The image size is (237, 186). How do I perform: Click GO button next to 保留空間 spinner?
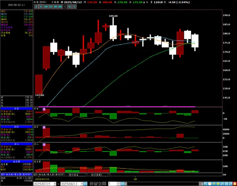pyautogui.click(x=123, y=184)
